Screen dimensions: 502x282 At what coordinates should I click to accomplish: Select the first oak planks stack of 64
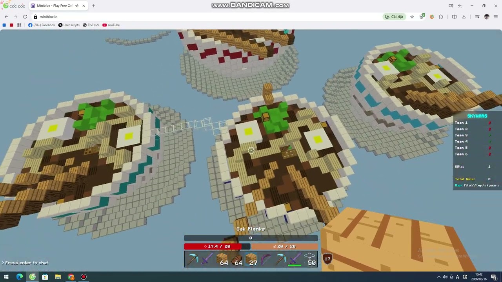pos(222,259)
